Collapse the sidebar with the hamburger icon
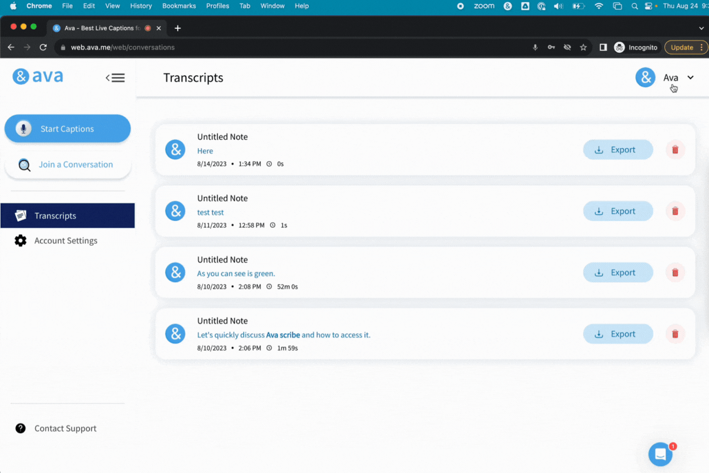The width and height of the screenshot is (709, 473). [x=115, y=78]
